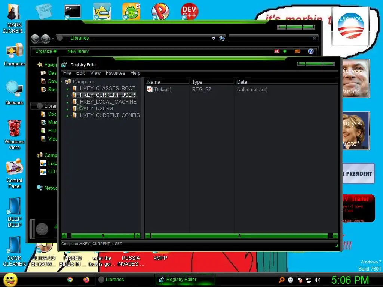The width and height of the screenshot is (383, 287).
Task: Select the HKEY_CURRENT_USER key
Action: (x=107, y=95)
